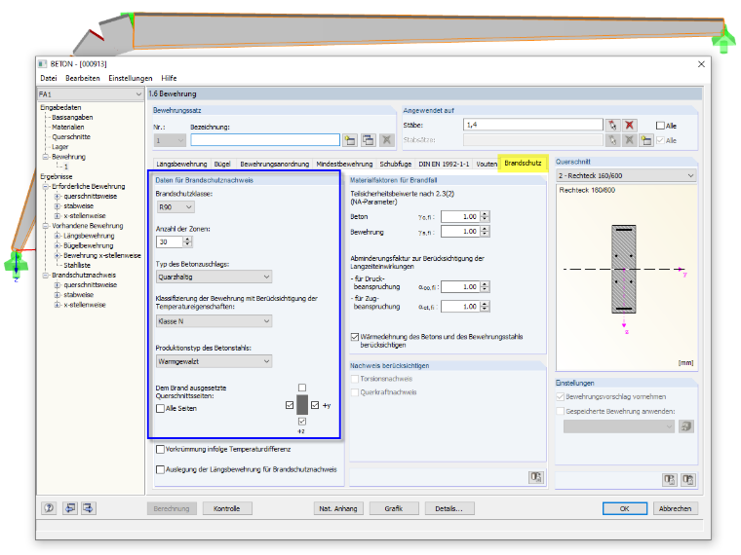741x555 pixels.
Task: Click the Nat. Anhang button
Action: click(x=338, y=508)
